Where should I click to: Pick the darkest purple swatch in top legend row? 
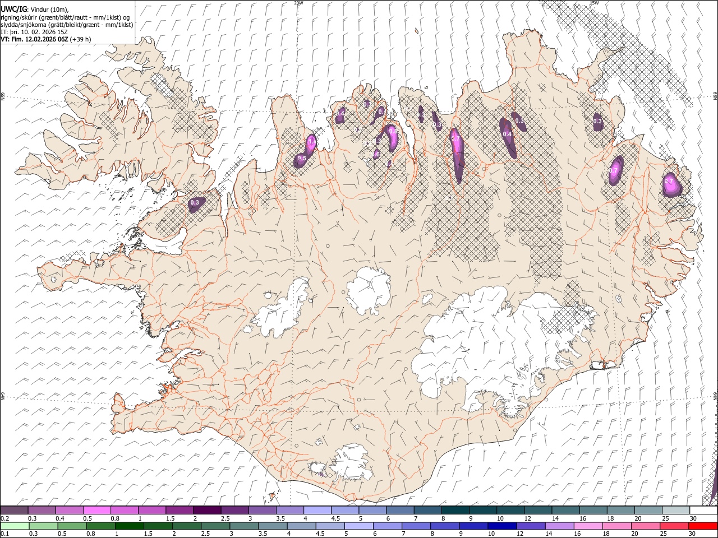pyautogui.click(x=206, y=511)
